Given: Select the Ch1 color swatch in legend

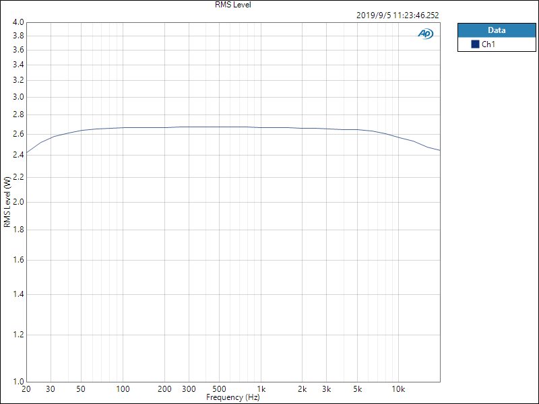Looking at the screenshot, I should (475, 44).
